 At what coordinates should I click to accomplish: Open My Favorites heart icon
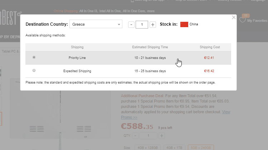243,20
